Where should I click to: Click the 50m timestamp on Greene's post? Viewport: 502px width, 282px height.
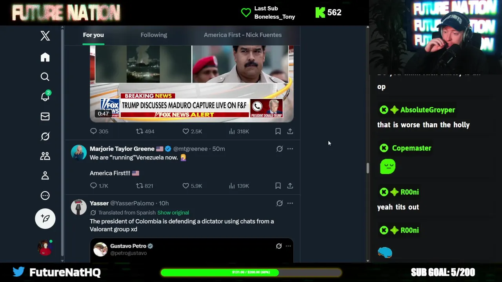click(x=218, y=149)
